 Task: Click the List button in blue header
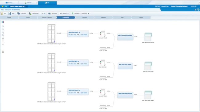click(5, 6)
